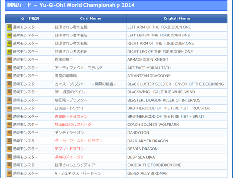The image size is (233, 178).
Task: Click the orange card icon in Fire Fist - Spirit row
Action: tap(9, 116)
